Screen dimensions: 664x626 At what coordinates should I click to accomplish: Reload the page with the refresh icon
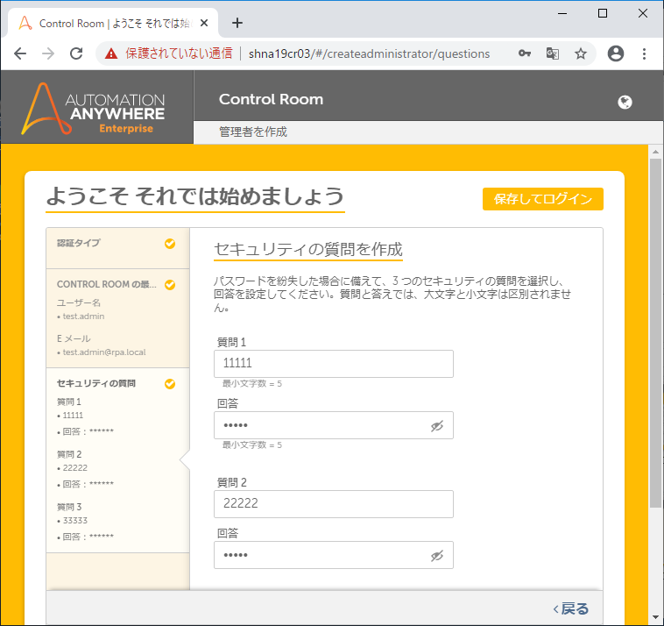(x=76, y=53)
